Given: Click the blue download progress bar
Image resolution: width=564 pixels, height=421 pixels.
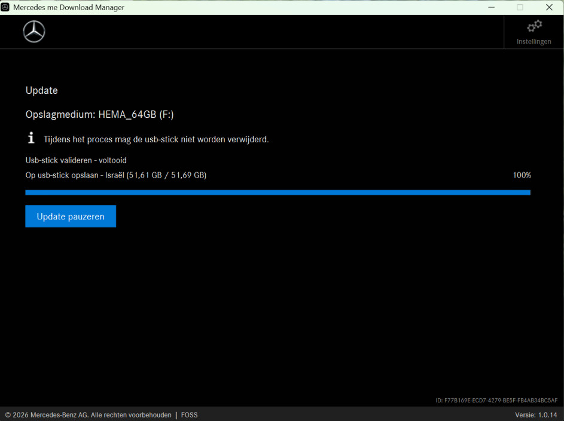Looking at the screenshot, I should pyautogui.click(x=278, y=193).
